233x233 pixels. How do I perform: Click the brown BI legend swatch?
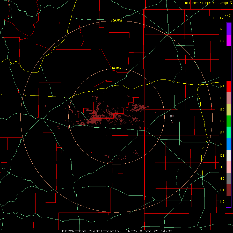(x=229, y=190)
